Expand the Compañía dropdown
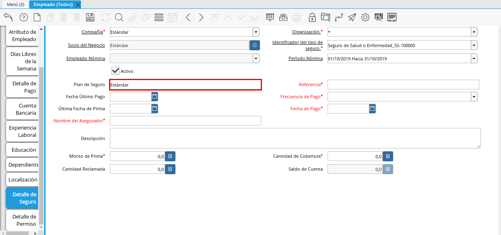This screenshot has width=501, height=235. [x=256, y=32]
